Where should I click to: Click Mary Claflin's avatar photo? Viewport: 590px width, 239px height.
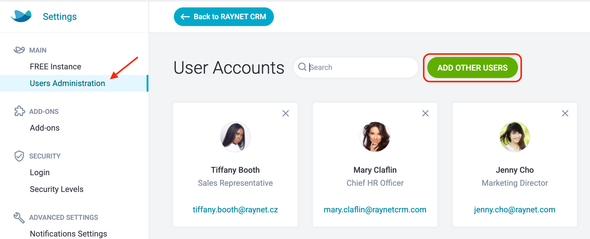(375, 137)
